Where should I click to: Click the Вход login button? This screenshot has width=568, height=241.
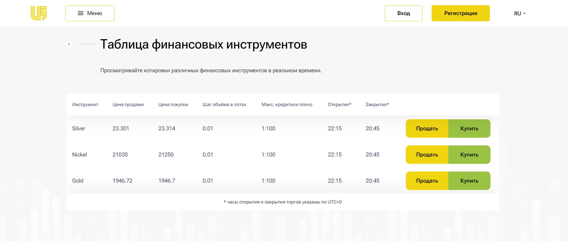(x=403, y=13)
